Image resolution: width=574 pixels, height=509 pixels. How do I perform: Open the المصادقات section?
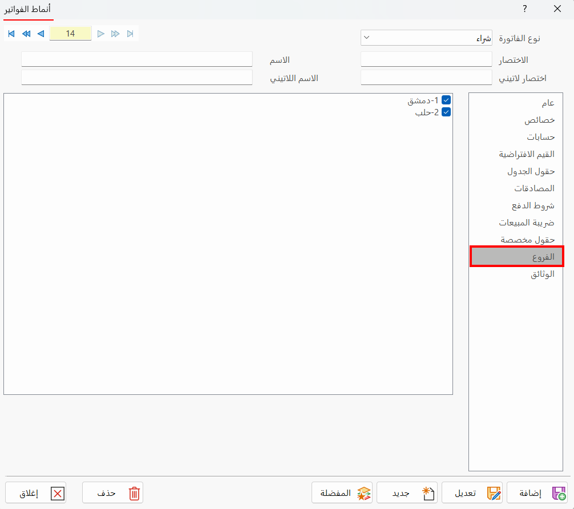(x=516, y=188)
